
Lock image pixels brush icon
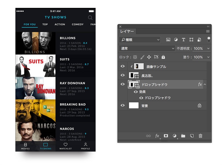(x=142, y=57)
